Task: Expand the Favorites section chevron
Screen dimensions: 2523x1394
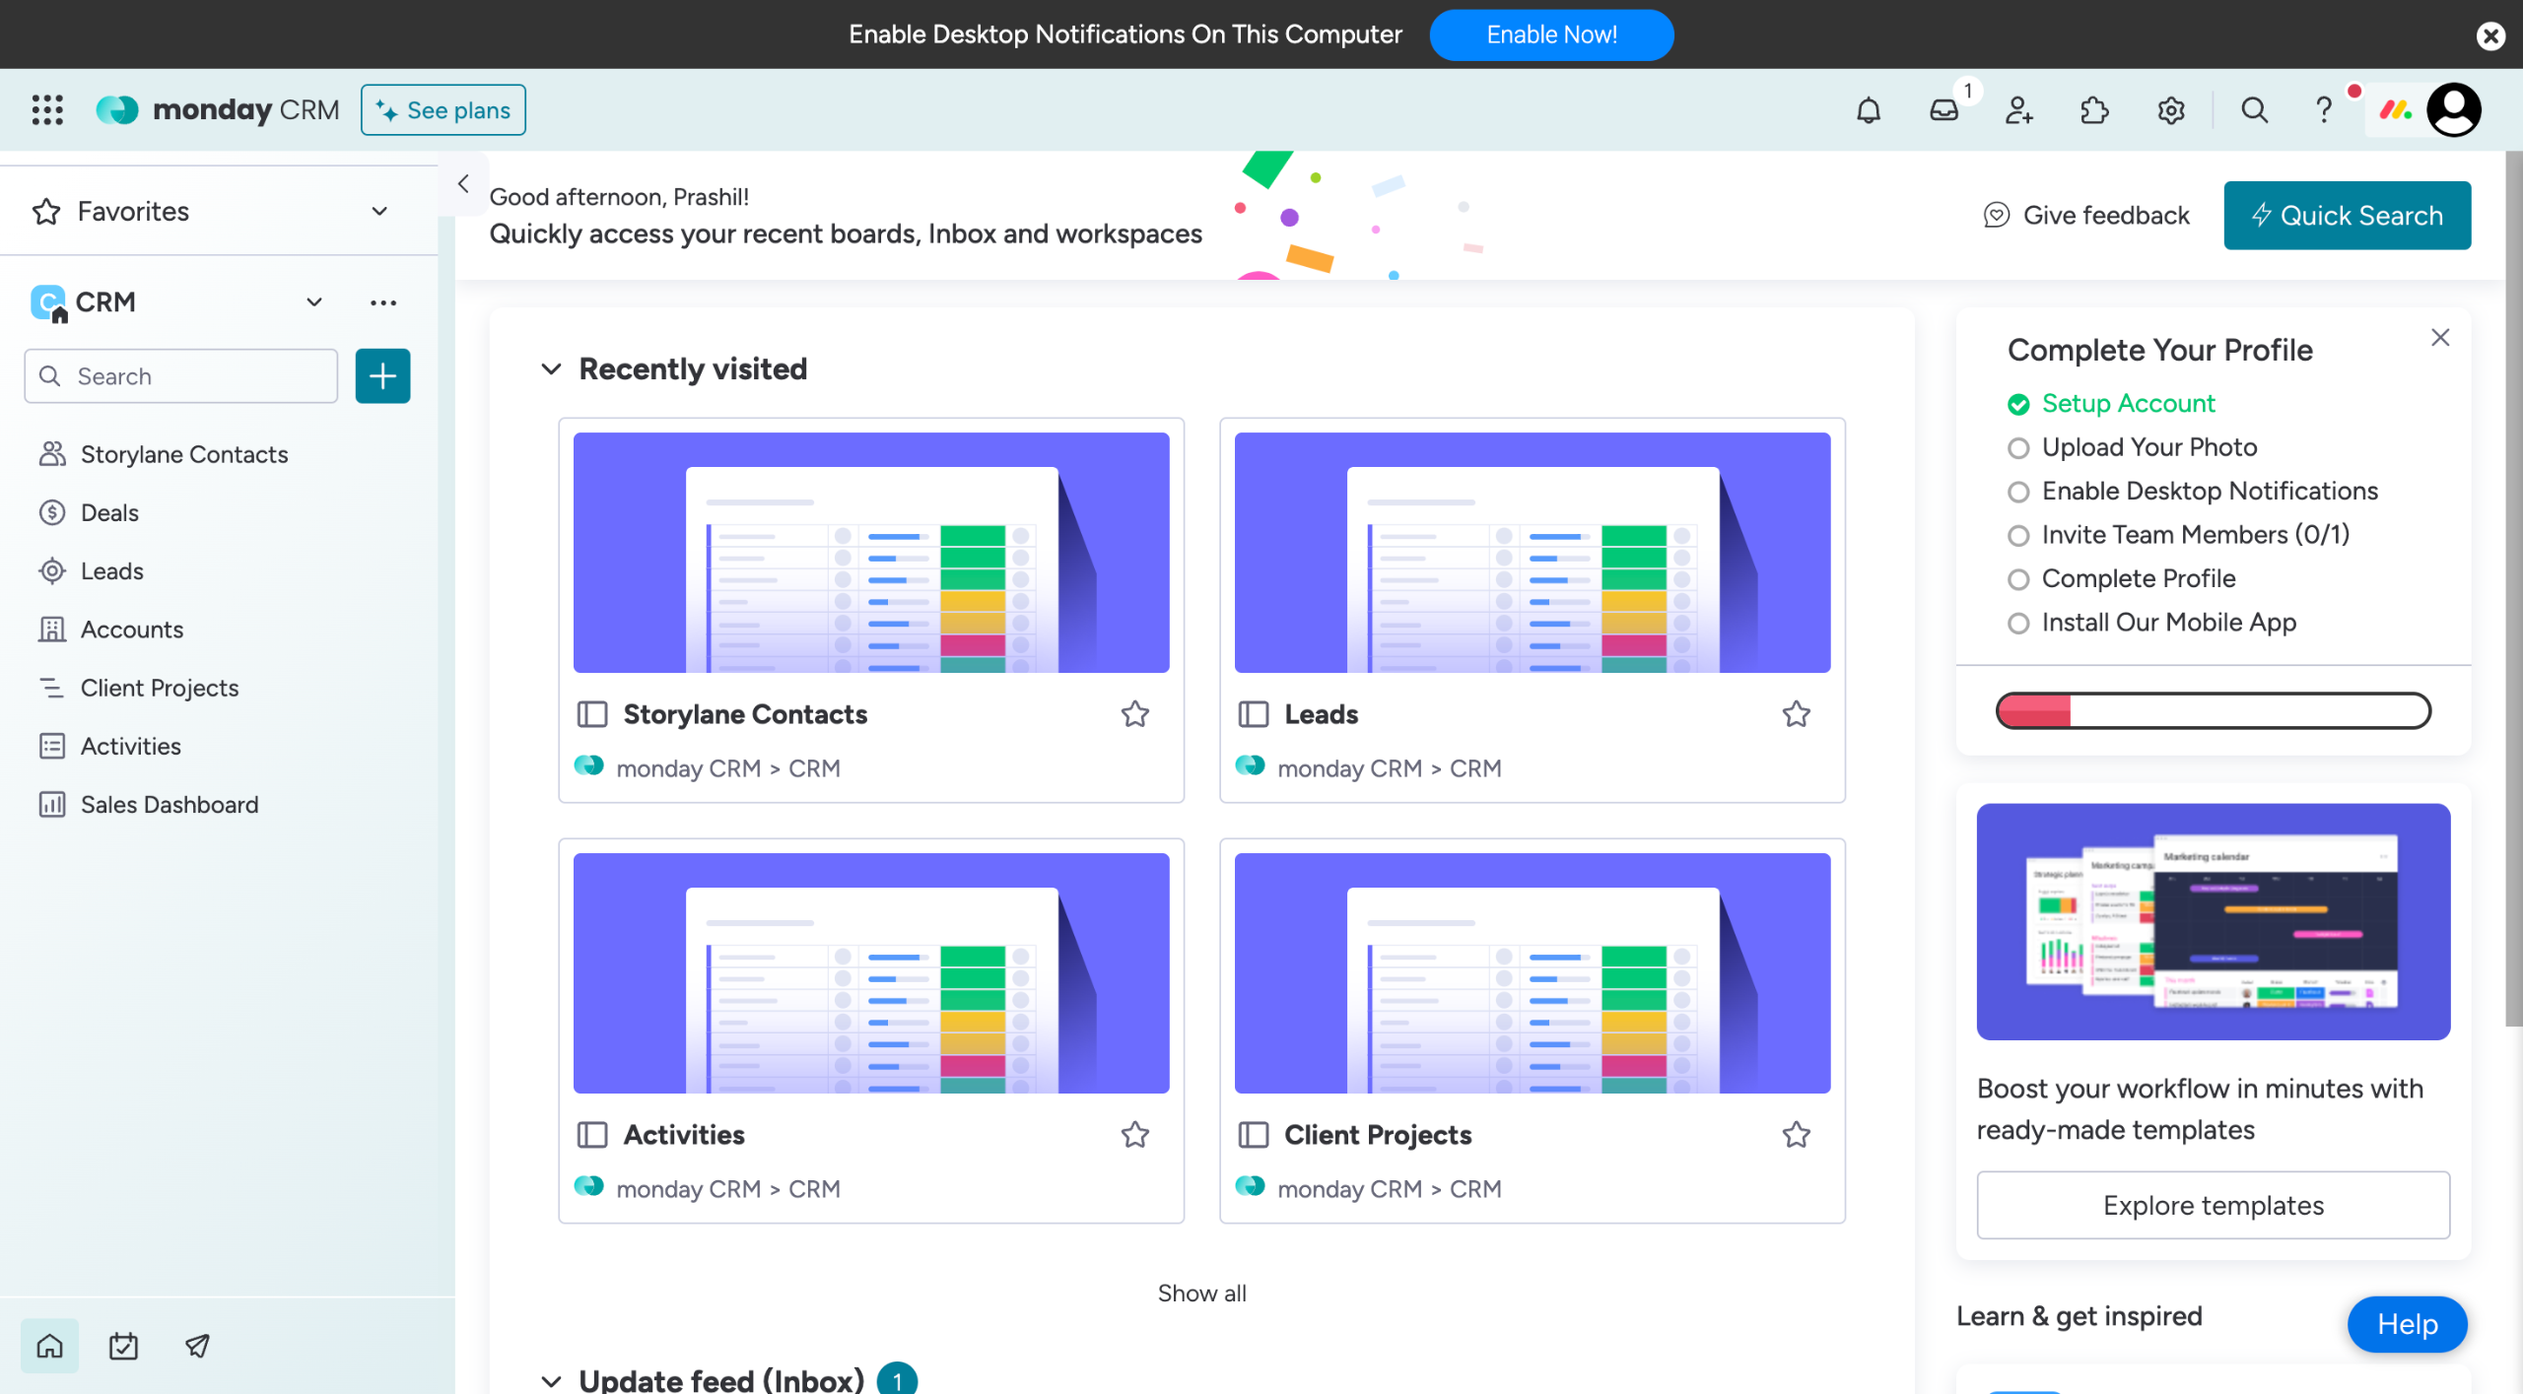Action: [379, 211]
